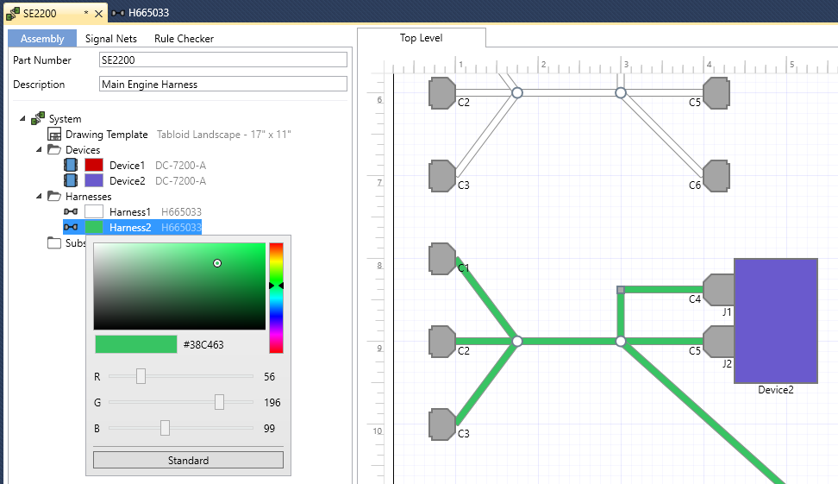Select connector C3 on white Harness1
Viewport: 838px width, 484px height.
pyautogui.click(x=442, y=176)
